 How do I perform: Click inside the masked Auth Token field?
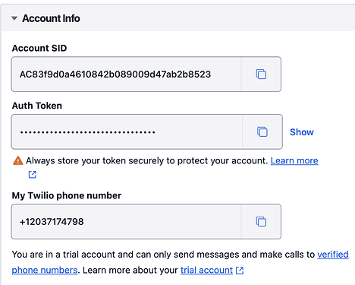tap(127, 131)
